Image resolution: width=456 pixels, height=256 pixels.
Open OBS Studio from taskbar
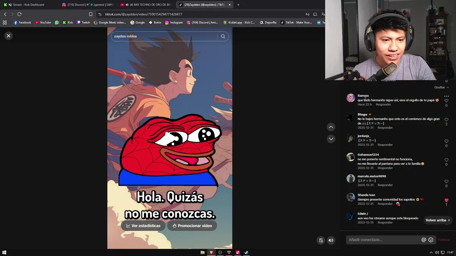[x=220, y=252]
